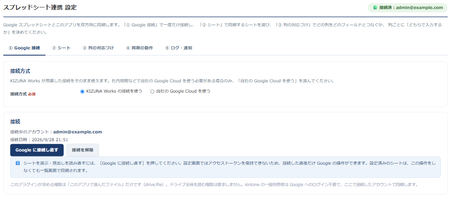Go to the '④ 同期の動作' tab

(139, 48)
